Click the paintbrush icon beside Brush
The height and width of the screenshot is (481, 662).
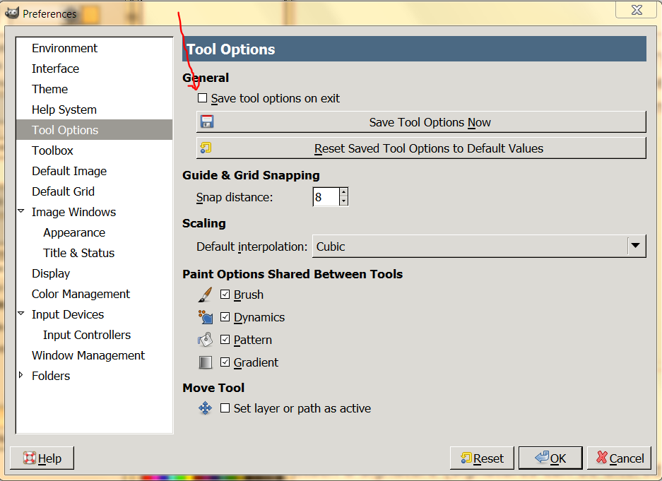pyautogui.click(x=205, y=295)
